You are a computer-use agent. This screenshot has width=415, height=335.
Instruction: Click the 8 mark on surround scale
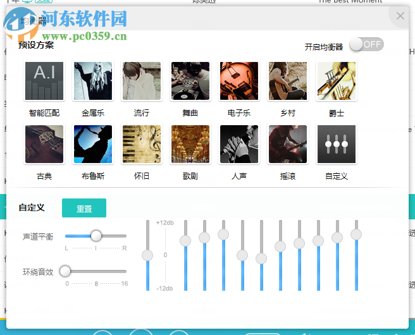(x=96, y=284)
